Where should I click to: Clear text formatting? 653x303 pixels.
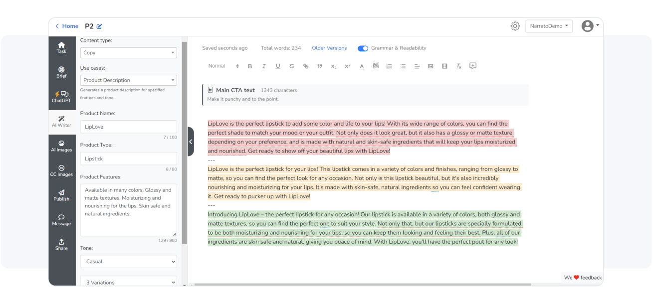click(x=458, y=66)
